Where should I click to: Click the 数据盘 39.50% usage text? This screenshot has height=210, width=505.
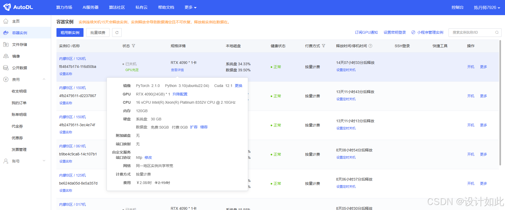tap(238, 70)
